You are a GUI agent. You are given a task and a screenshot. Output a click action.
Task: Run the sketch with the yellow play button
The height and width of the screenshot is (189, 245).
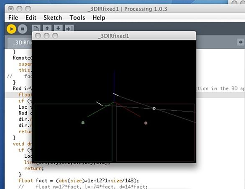[11, 29]
